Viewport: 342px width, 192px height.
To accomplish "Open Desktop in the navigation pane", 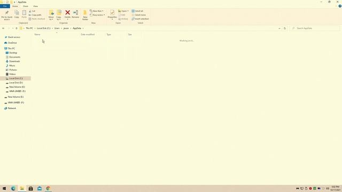I will pyautogui.click(x=13, y=53).
